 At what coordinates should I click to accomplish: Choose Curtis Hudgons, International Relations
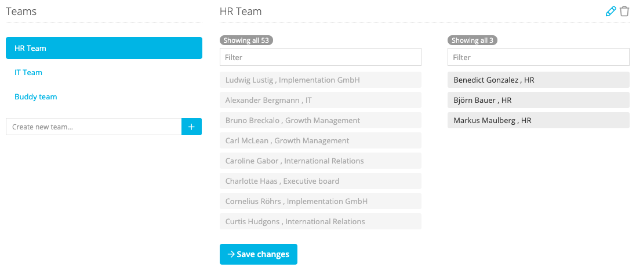click(x=321, y=221)
